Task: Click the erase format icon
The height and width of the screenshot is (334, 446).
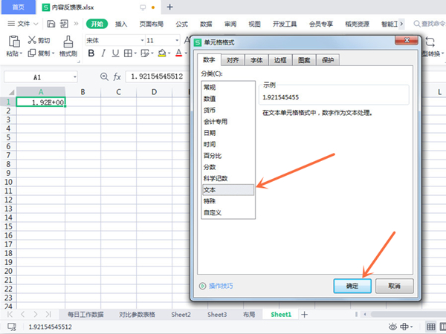Action: point(145,53)
